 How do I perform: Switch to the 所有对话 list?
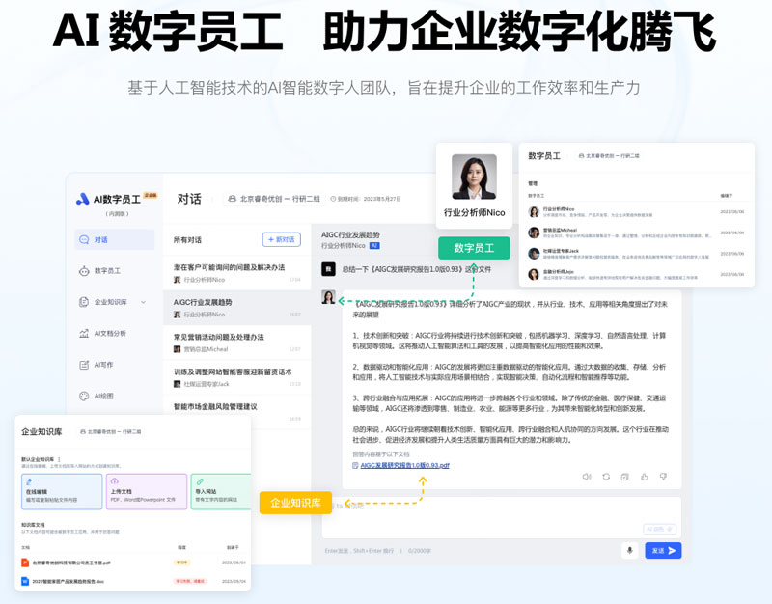pyautogui.click(x=188, y=239)
